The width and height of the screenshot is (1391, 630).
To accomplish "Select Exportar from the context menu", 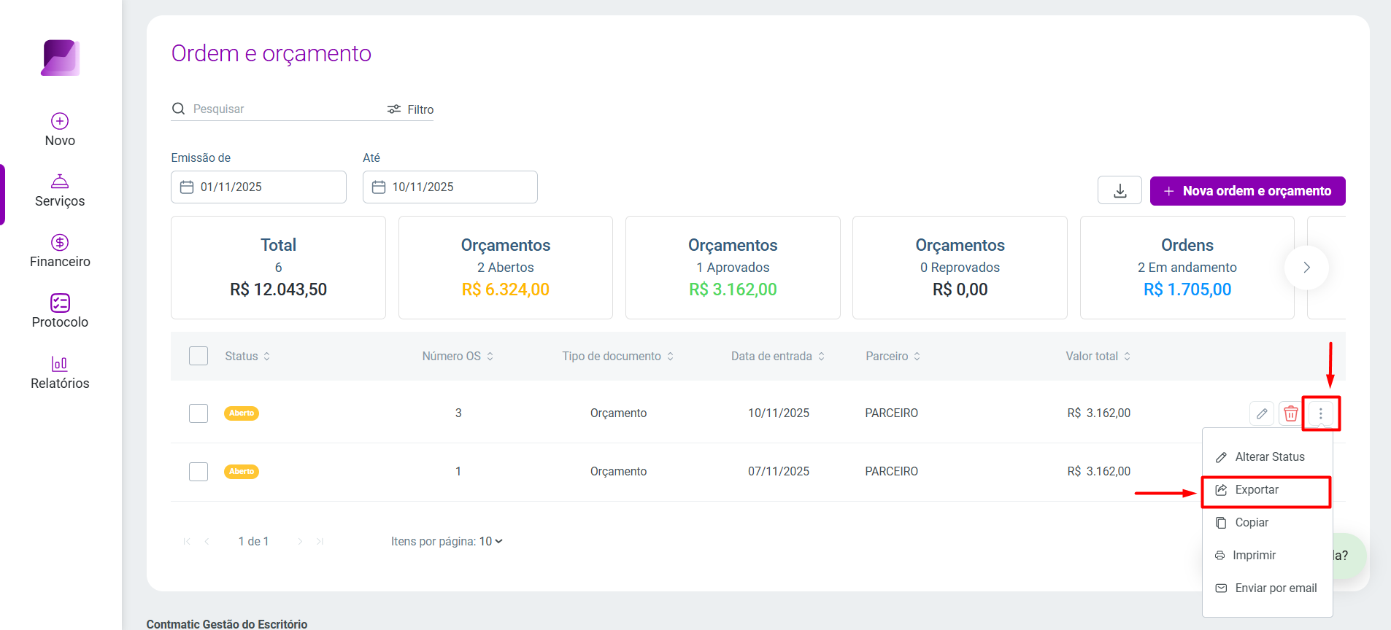I will [1267, 490].
